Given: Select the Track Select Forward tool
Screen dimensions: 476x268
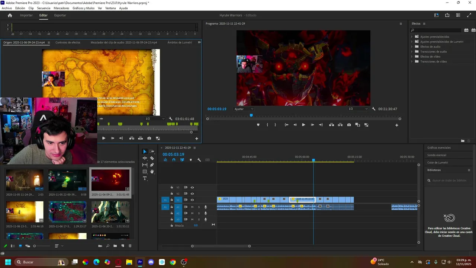Looking at the screenshot, I should (152, 151).
